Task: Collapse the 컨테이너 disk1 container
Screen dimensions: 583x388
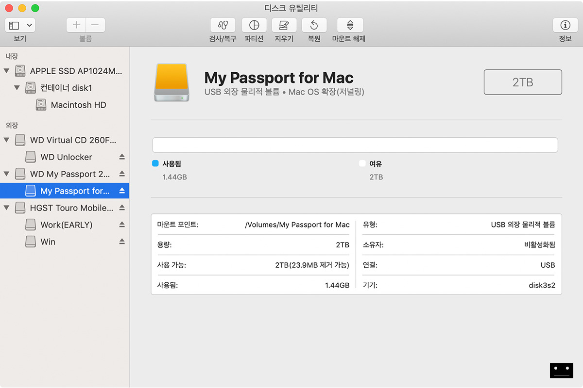Action: 17,88
